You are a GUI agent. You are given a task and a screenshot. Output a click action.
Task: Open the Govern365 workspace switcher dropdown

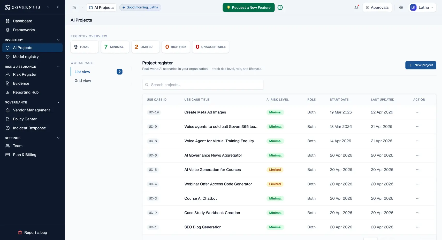(48, 7)
